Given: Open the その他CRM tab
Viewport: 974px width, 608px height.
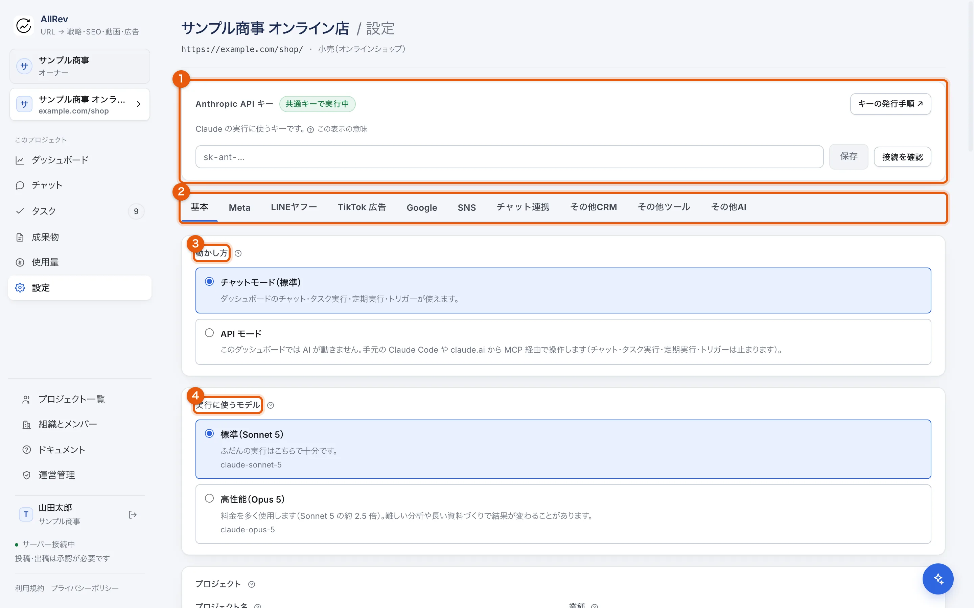Looking at the screenshot, I should point(593,207).
